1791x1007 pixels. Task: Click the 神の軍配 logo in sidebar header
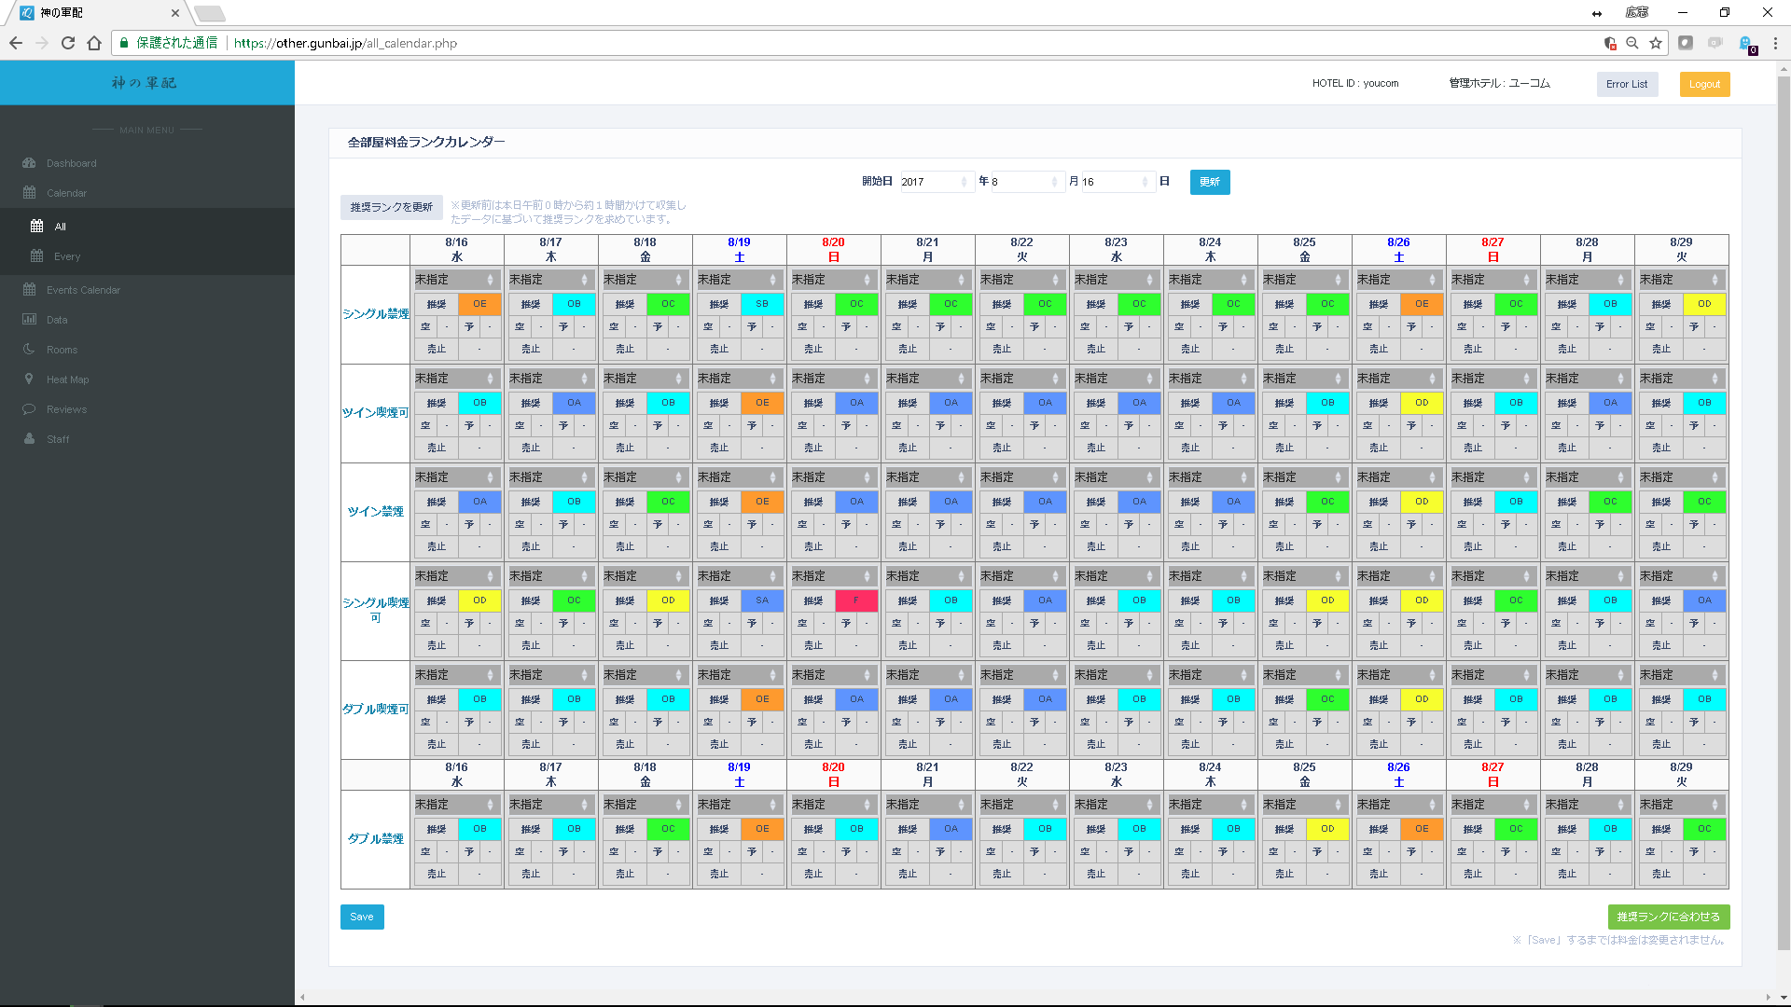pyautogui.click(x=145, y=83)
